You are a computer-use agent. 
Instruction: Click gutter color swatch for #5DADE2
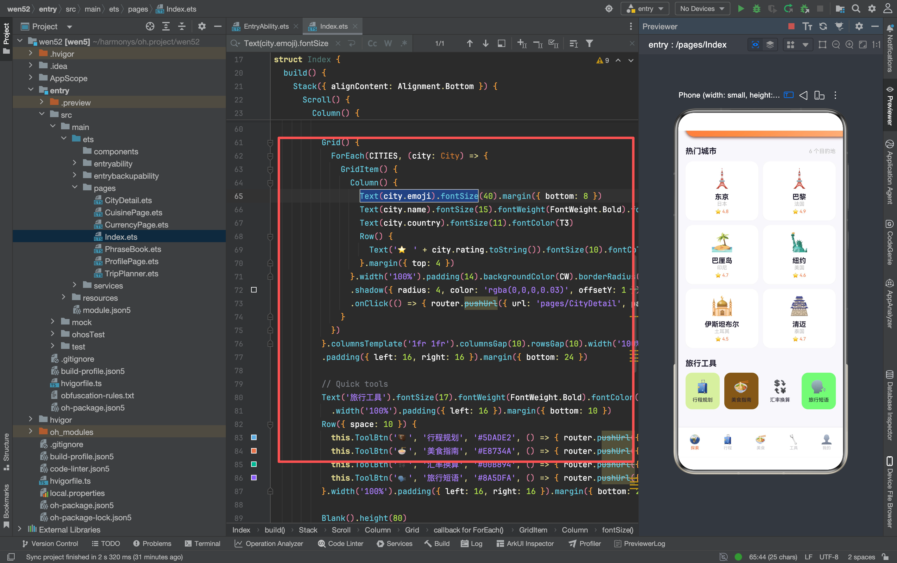click(254, 437)
